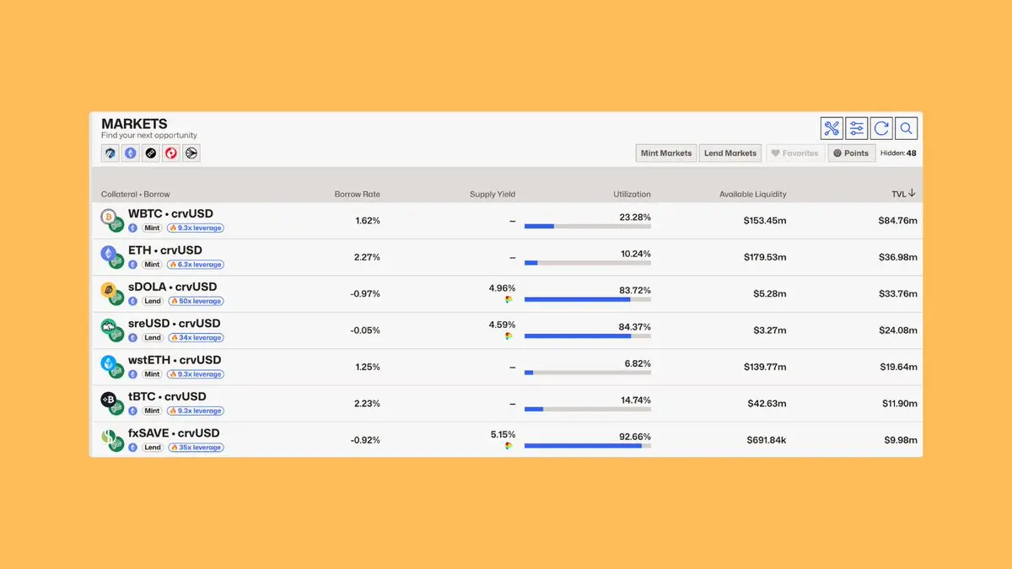
Task: Click the $3.27m liquidity value
Action: point(769,330)
